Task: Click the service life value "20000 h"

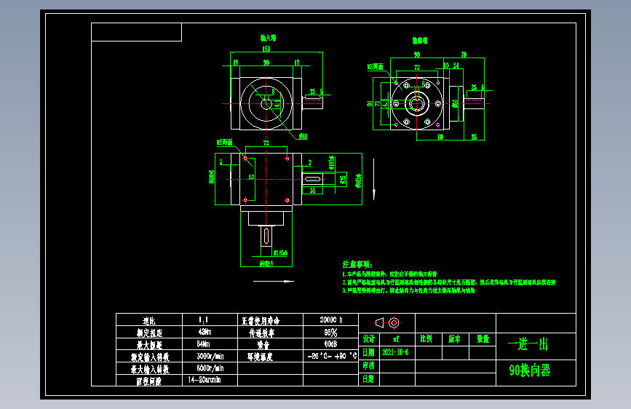Action: pyautogui.click(x=331, y=319)
